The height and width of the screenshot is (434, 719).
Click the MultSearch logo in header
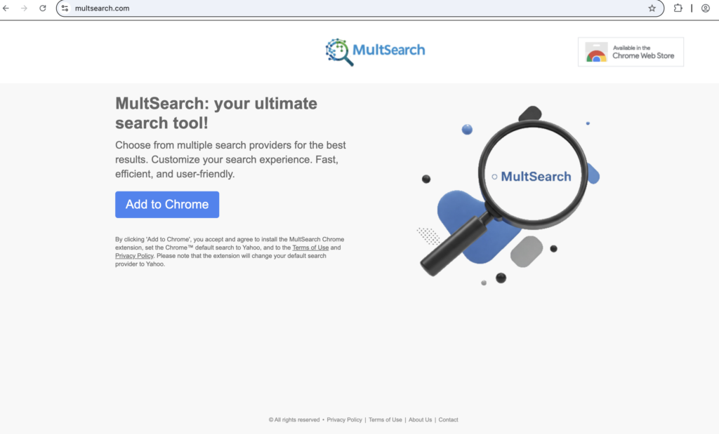pos(375,52)
